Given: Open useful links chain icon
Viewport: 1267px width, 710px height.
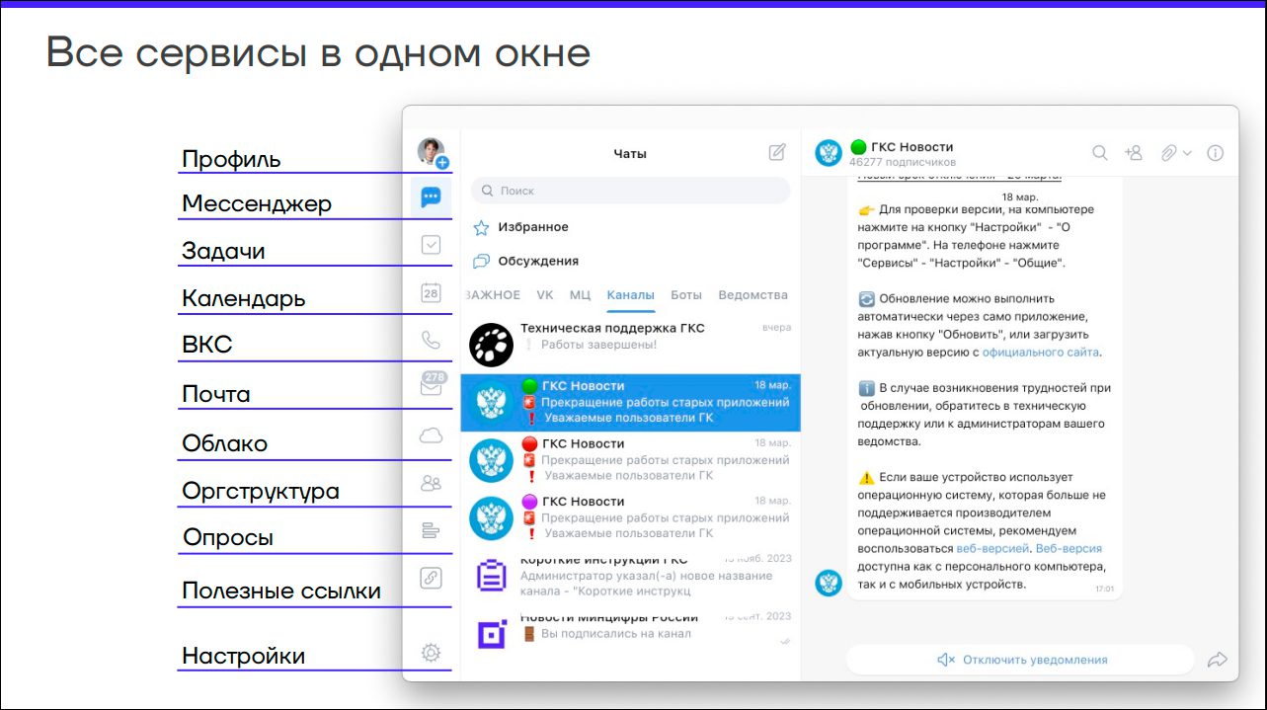Looking at the screenshot, I should [431, 578].
